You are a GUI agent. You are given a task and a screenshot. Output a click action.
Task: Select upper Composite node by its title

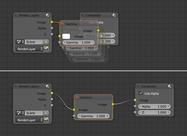pos(93,15)
